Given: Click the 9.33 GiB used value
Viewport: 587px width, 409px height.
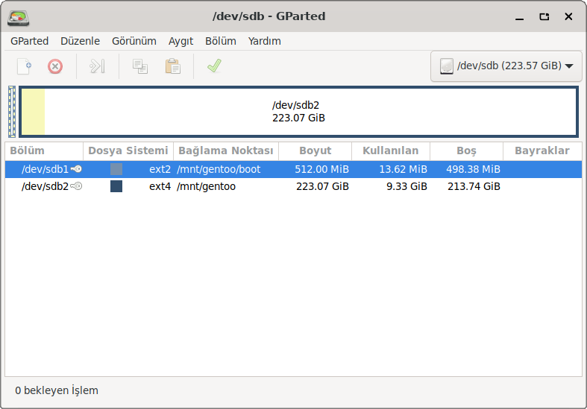Looking at the screenshot, I should click(x=407, y=186).
